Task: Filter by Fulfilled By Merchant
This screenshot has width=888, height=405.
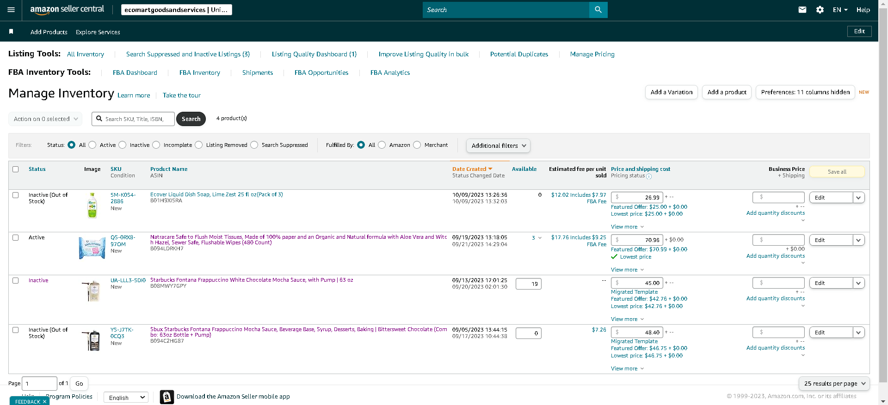Action: click(417, 145)
